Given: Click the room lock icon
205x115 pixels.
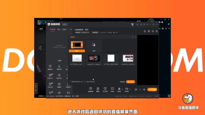Looking at the screenshot, I should [145, 31].
